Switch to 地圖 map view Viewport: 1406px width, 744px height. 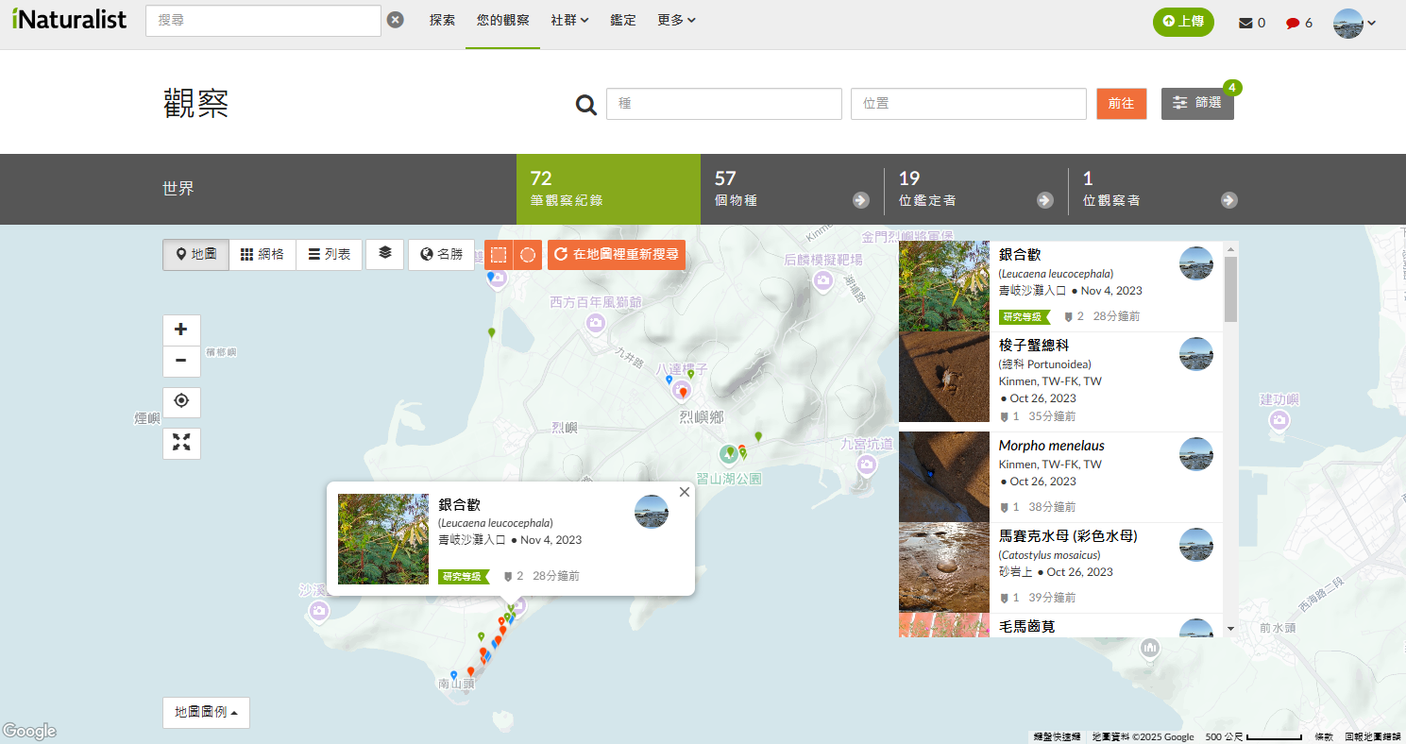coord(195,255)
